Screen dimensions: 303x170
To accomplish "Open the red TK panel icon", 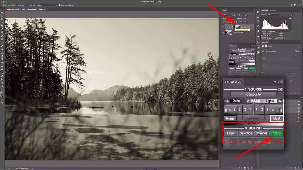I will [258, 47].
